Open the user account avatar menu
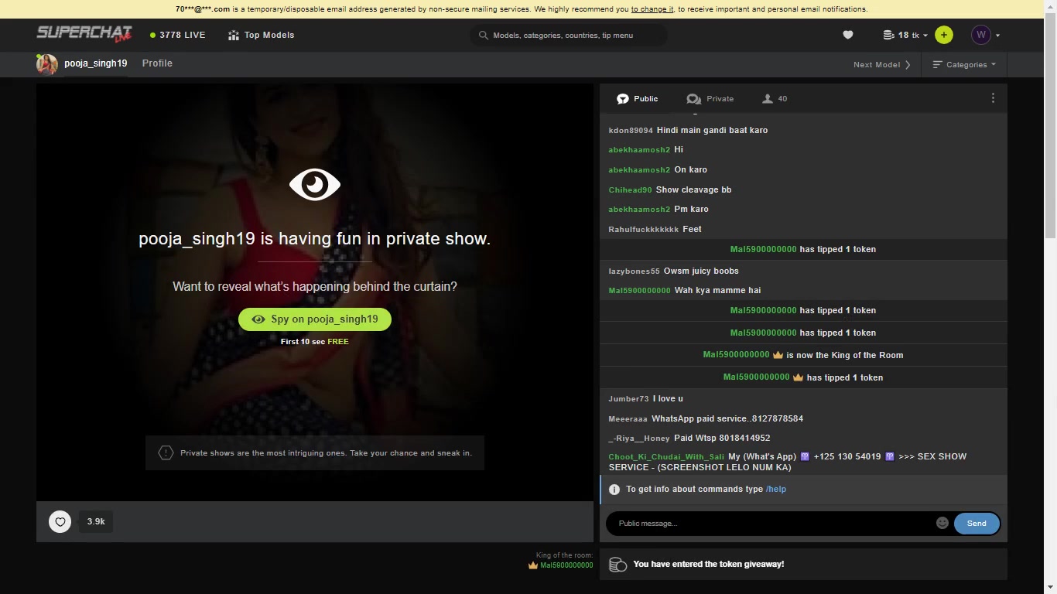This screenshot has height=594, width=1057. tap(985, 35)
